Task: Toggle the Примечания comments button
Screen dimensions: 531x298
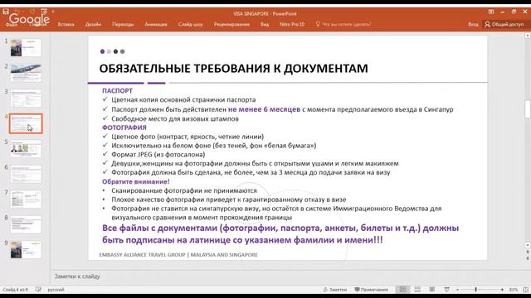Action: 372,290
